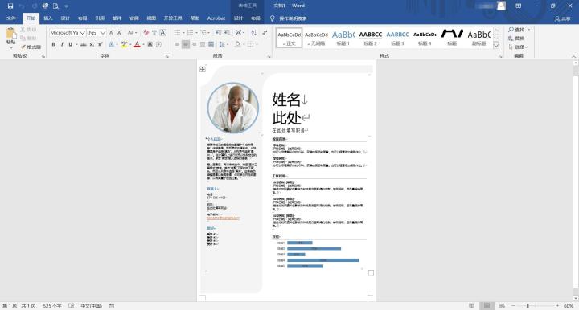
Task: Apply the Heading 1 style
Action: pyautogui.click(x=343, y=38)
